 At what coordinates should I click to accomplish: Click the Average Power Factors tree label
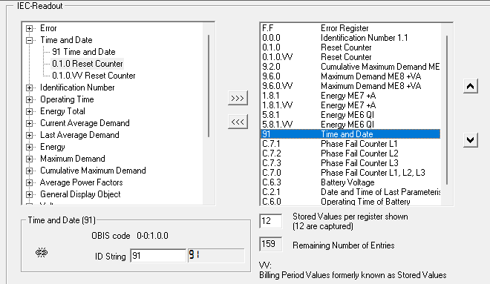point(81,182)
